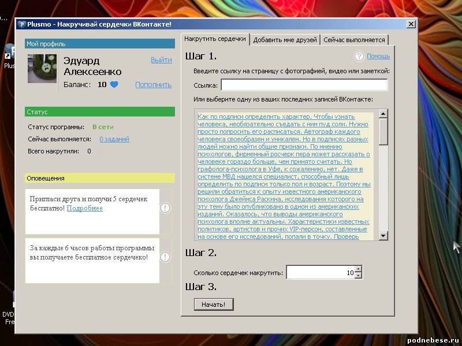The width and height of the screenshot is (462, 346).
Task: Click the Шаг 2. heading
Action: tap(201, 253)
